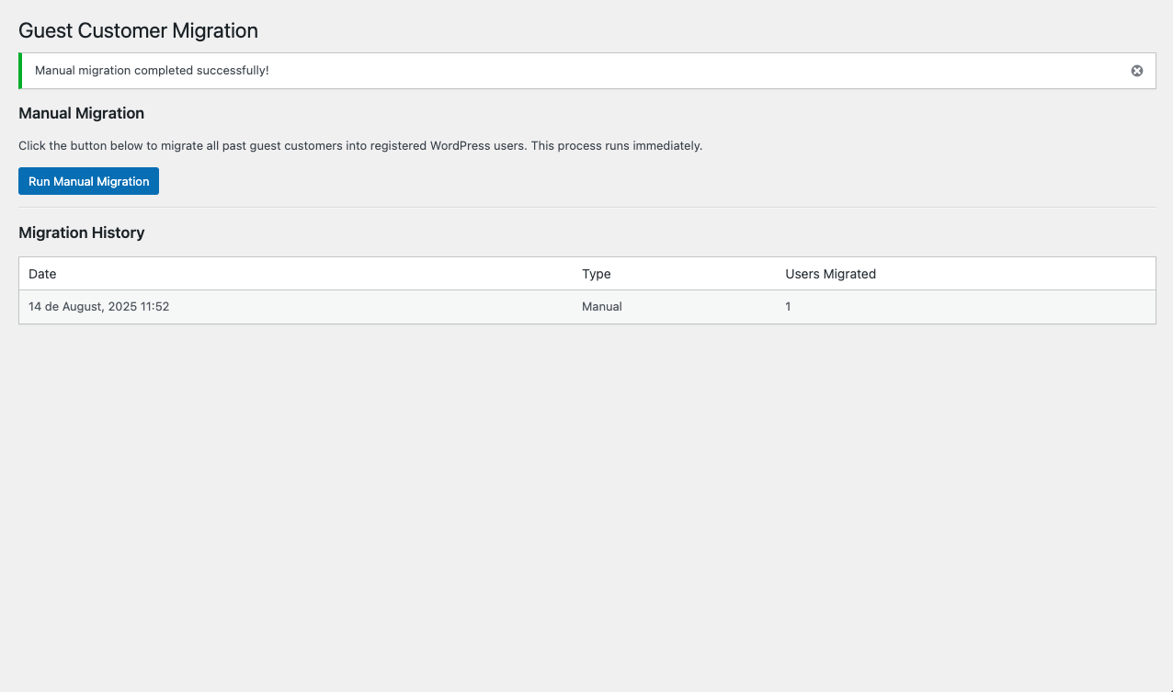The width and height of the screenshot is (1173, 692).
Task: Click the 14 de August, 2025 11:52 cell
Action: [x=99, y=307]
